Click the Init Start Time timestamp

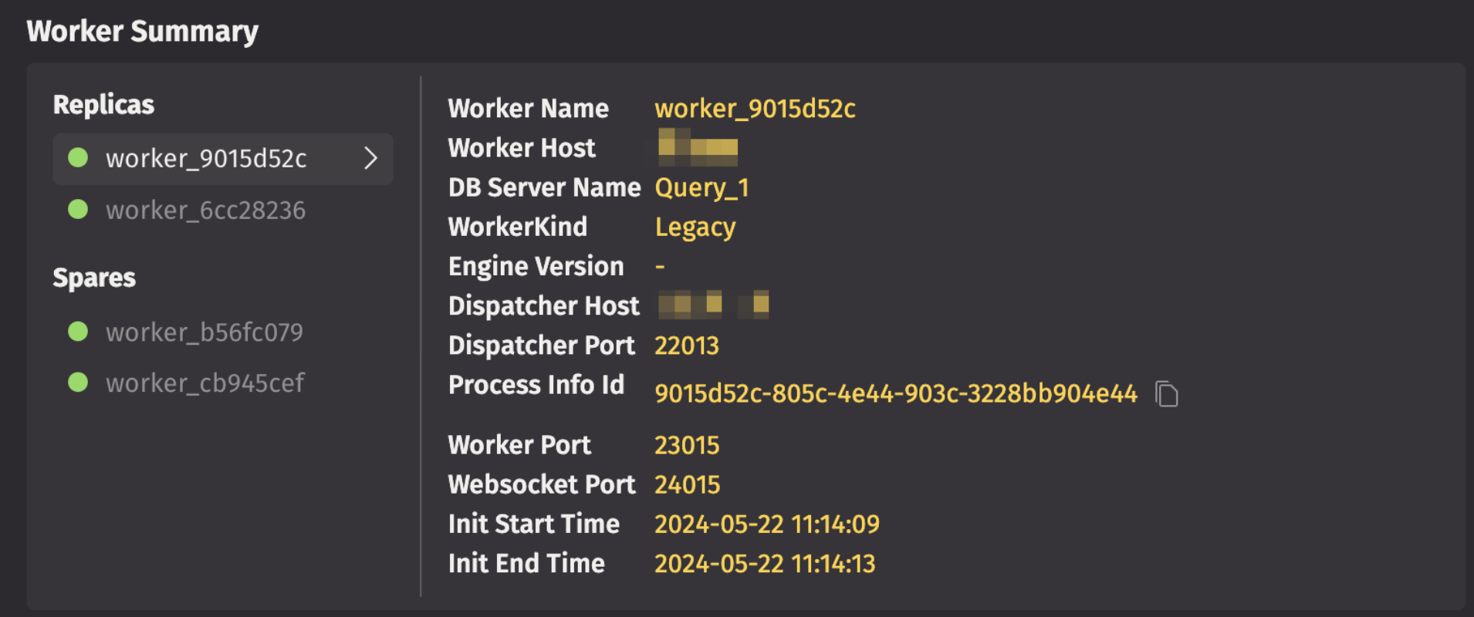[766, 524]
